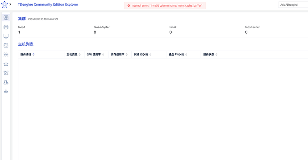308x160 pixels.
Task: Open the cluster nodes sidebar icon
Action: (x=6, y=92)
